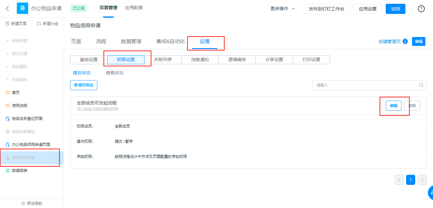433x208 pixels.
Task: Click the 数据报表 report icon
Action: [8, 171]
